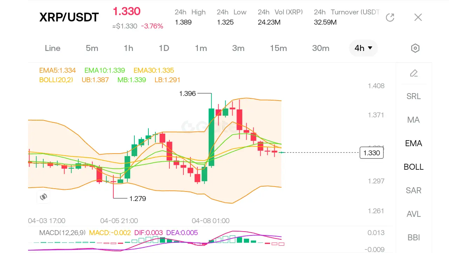Toggle the EMA indicator
The height and width of the screenshot is (253, 449).
pyautogui.click(x=414, y=143)
